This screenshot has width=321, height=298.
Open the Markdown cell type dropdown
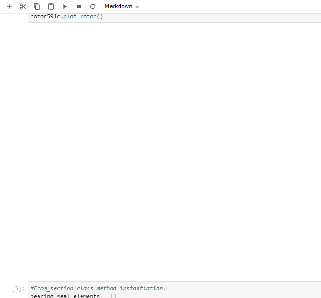click(122, 6)
